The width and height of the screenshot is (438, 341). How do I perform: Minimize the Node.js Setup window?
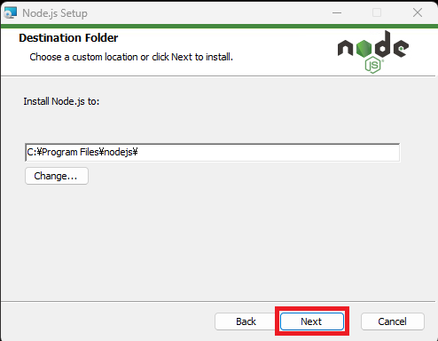click(x=337, y=12)
